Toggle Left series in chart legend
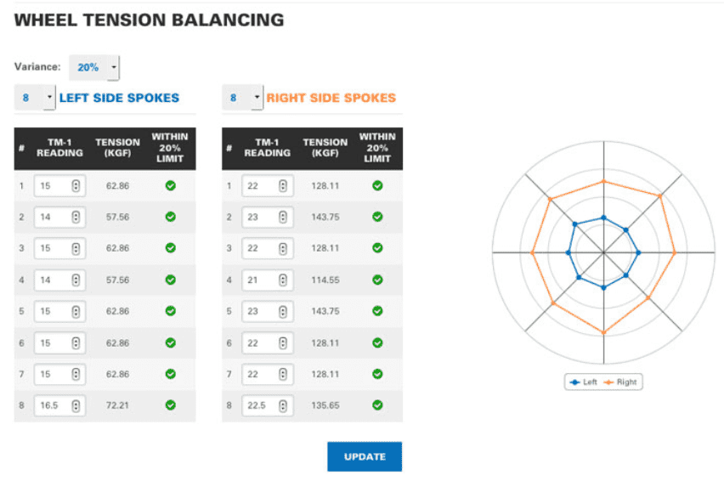 pos(584,382)
